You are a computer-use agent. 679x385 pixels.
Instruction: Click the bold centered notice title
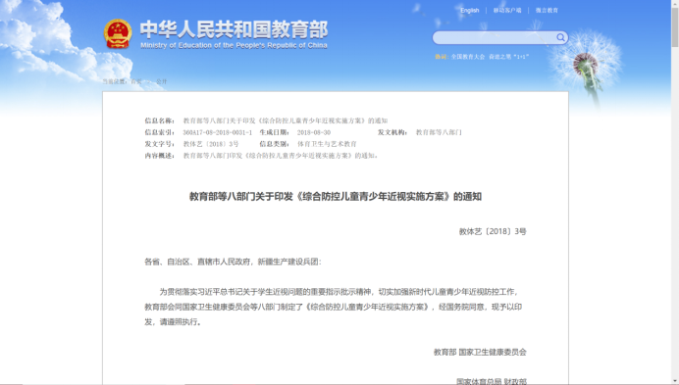pyautogui.click(x=336, y=197)
